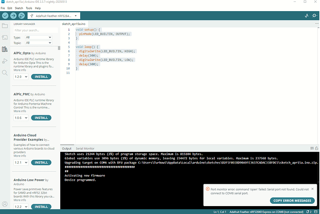Click Copy Error Messages button
Screen dimensions: 320x214
[292, 201]
